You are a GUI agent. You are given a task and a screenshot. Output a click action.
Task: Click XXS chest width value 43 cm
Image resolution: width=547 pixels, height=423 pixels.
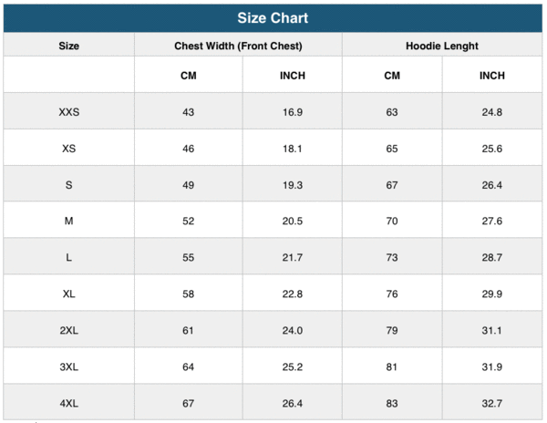pos(189,112)
